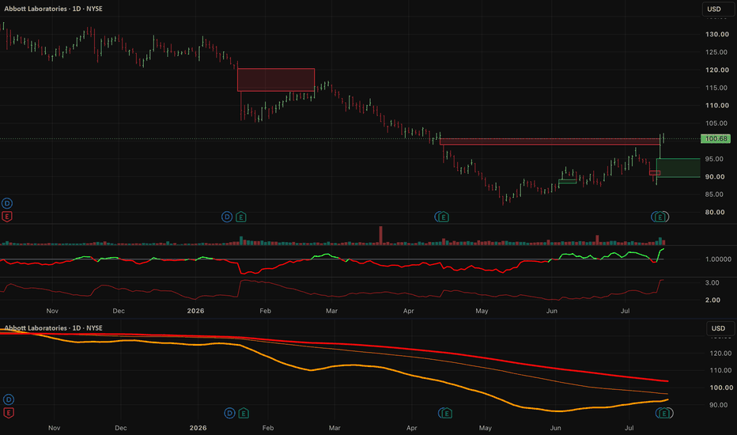Click the green 100.68 current price label
Image resolution: width=737 pixels, height=435 pixels.
coord(716,138)
